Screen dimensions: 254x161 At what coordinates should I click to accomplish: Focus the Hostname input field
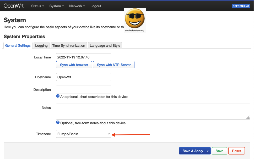[x=84, y=77]
